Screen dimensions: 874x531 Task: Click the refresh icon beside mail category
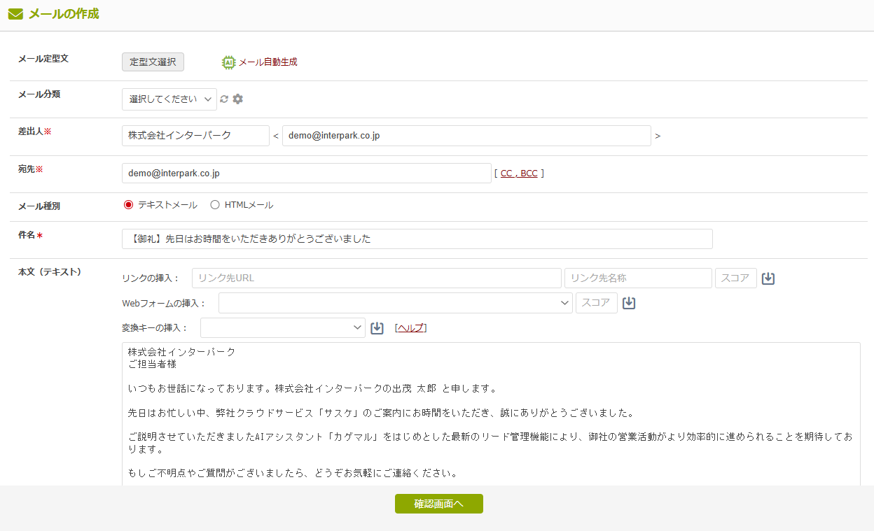pos(224,99)
